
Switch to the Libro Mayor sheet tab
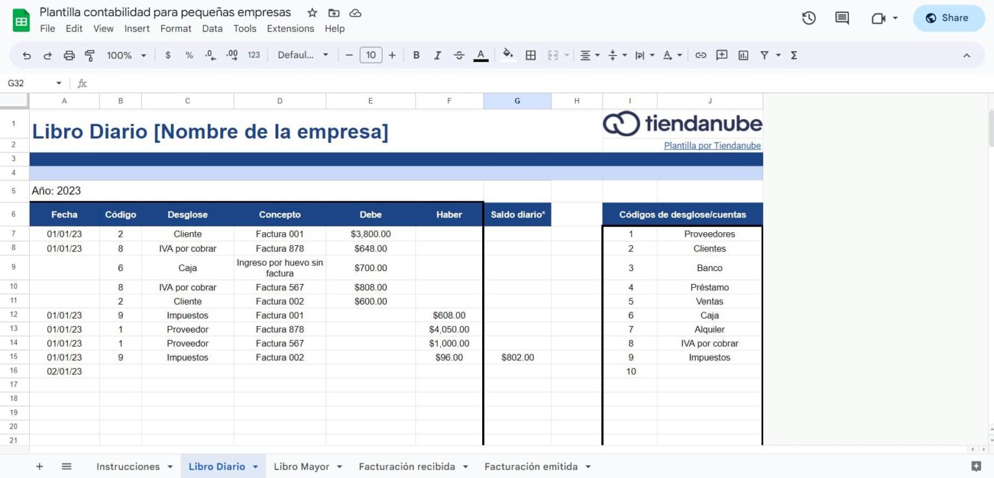click(300, 466)
